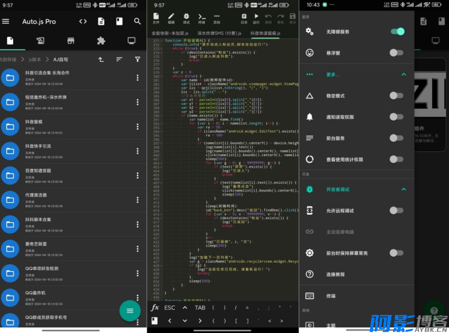Viewport: 449px width, 333px height.
Task: Go up one folder level arrow
Action: click(x=101, y=59)
